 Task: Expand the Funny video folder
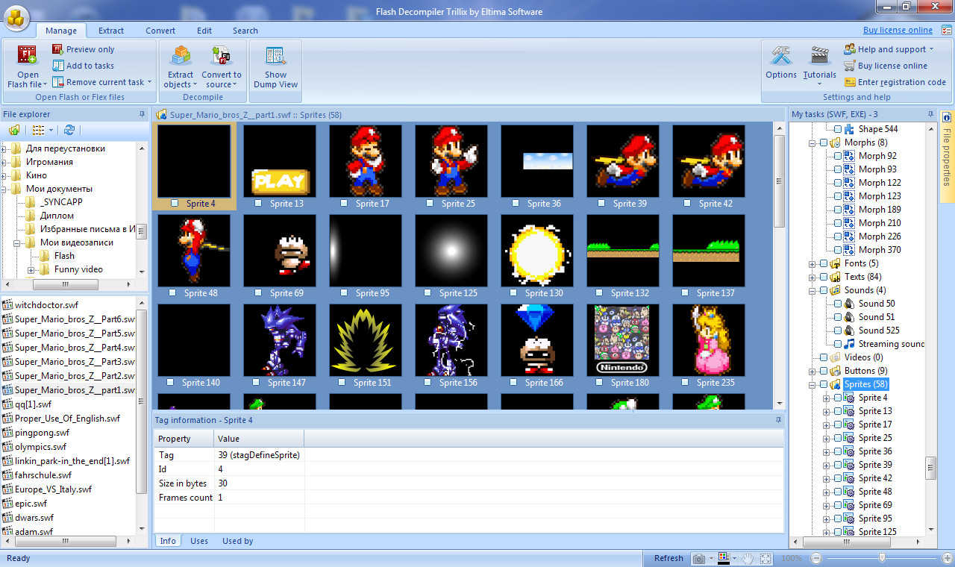tap(31, 270)
